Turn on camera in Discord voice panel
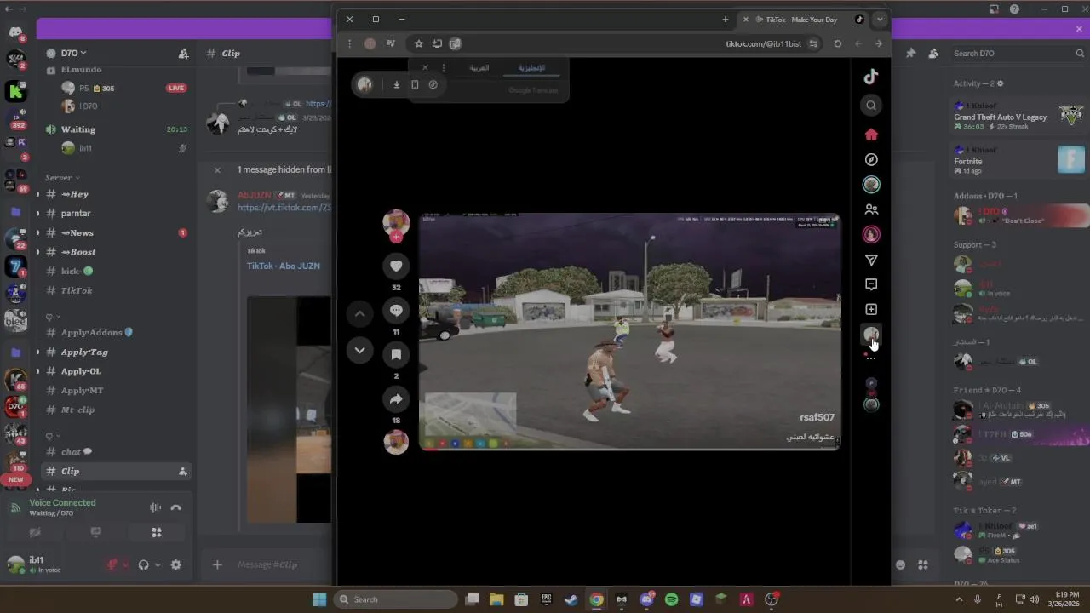The height and width of the screenshot is (613, 1090). click(x=35, y=532)
